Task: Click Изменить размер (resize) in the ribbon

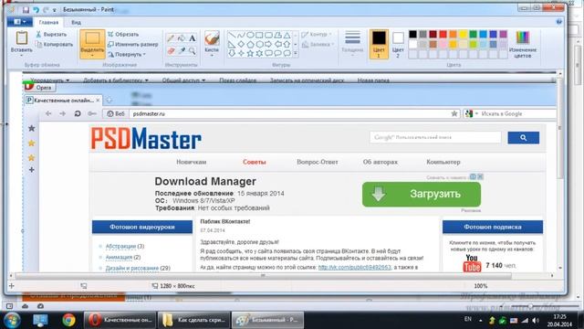Action: [133, 45]
